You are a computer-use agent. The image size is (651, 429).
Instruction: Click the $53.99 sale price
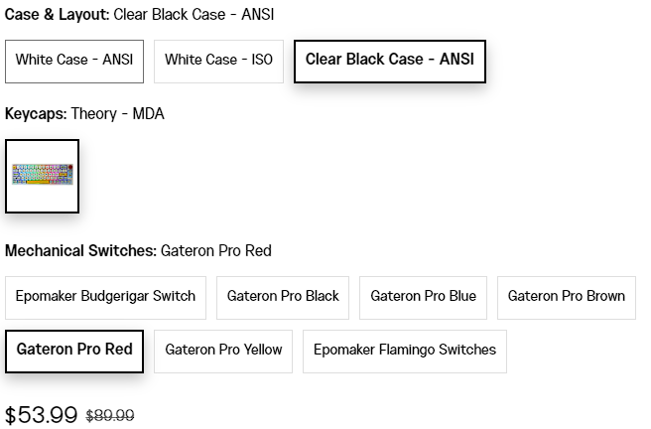pyautogui.click(x=41, y=415)
